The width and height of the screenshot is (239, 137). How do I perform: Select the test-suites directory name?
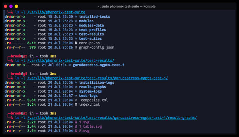[90, 39]
